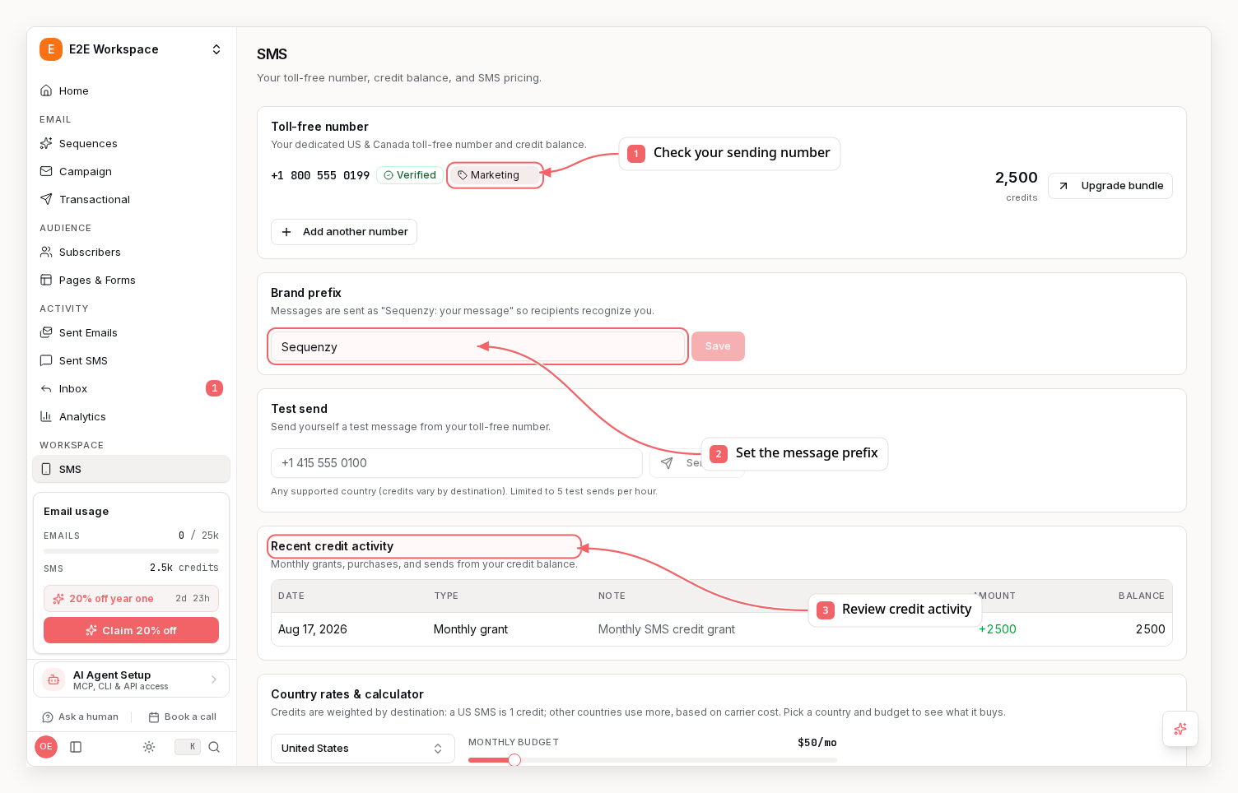Click the Sequences sparkle icon
Image resolution: width=1238 pixels, height=793 pixels.
click(x=46, y=143)
